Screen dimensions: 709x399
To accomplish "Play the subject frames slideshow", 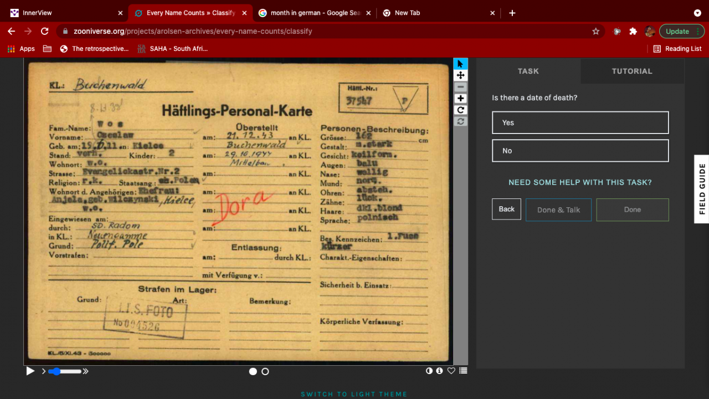I will tap(30, 371).
